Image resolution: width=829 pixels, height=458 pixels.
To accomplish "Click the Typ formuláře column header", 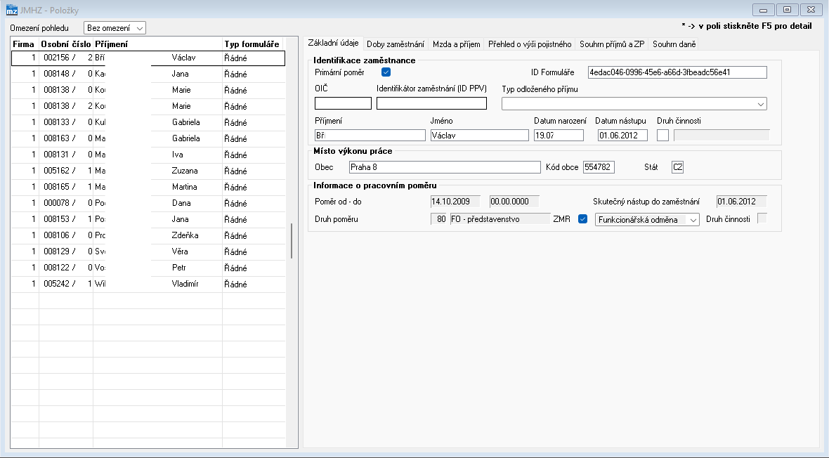I will [x=254, y=44].
